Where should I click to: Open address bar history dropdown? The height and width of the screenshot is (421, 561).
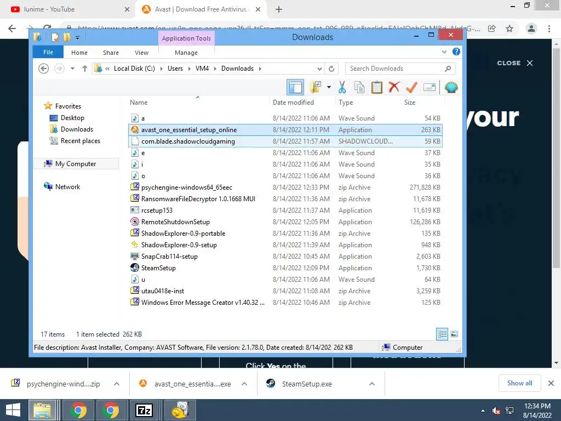pyautogui.click(x=319, y=69)
